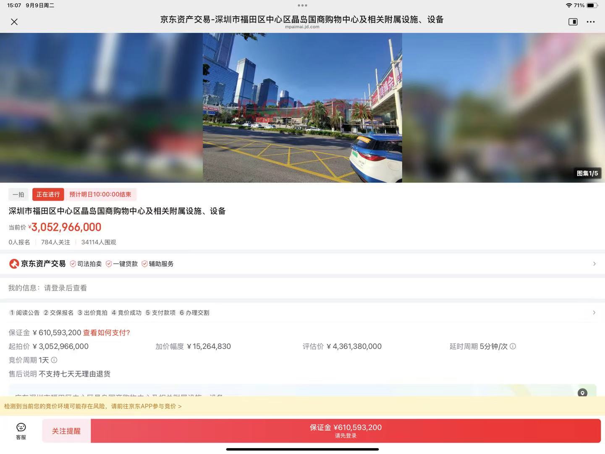Tap the 0人报名 registration count
Screen dimensions: 605x454
(19, 242)
